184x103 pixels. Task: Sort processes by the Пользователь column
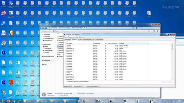point(98,43)
